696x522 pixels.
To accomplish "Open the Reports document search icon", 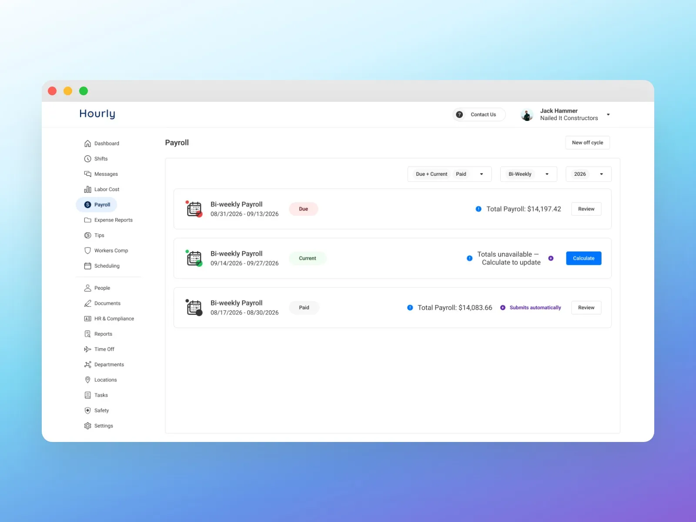I will pyautogui.click(x=87, y=334).
